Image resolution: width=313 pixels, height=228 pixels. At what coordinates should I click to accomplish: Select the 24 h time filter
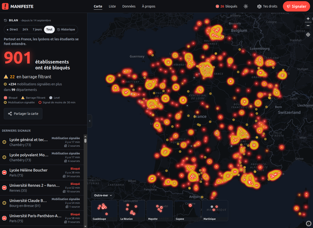point(26,29)
